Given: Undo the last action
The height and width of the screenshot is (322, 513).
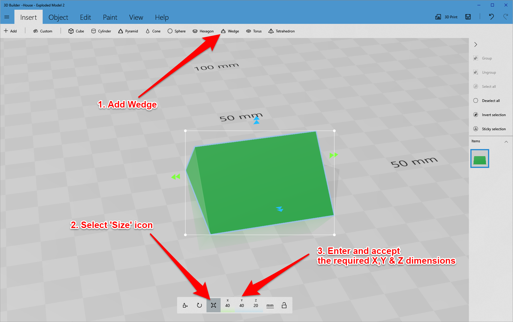Looking at the screenshot, I should click(491, 17).
